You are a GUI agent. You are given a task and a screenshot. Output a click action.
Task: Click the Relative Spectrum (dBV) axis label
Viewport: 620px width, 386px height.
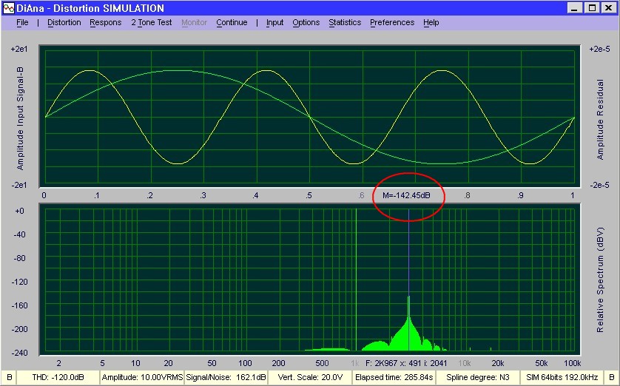[x=600, y=280]
